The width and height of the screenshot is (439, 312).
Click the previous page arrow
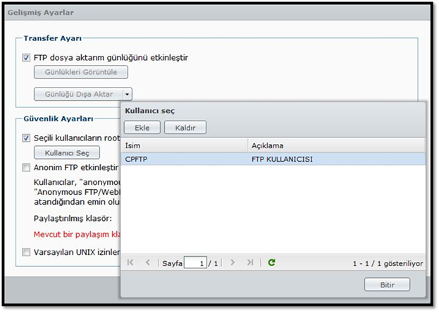point(147,263)
